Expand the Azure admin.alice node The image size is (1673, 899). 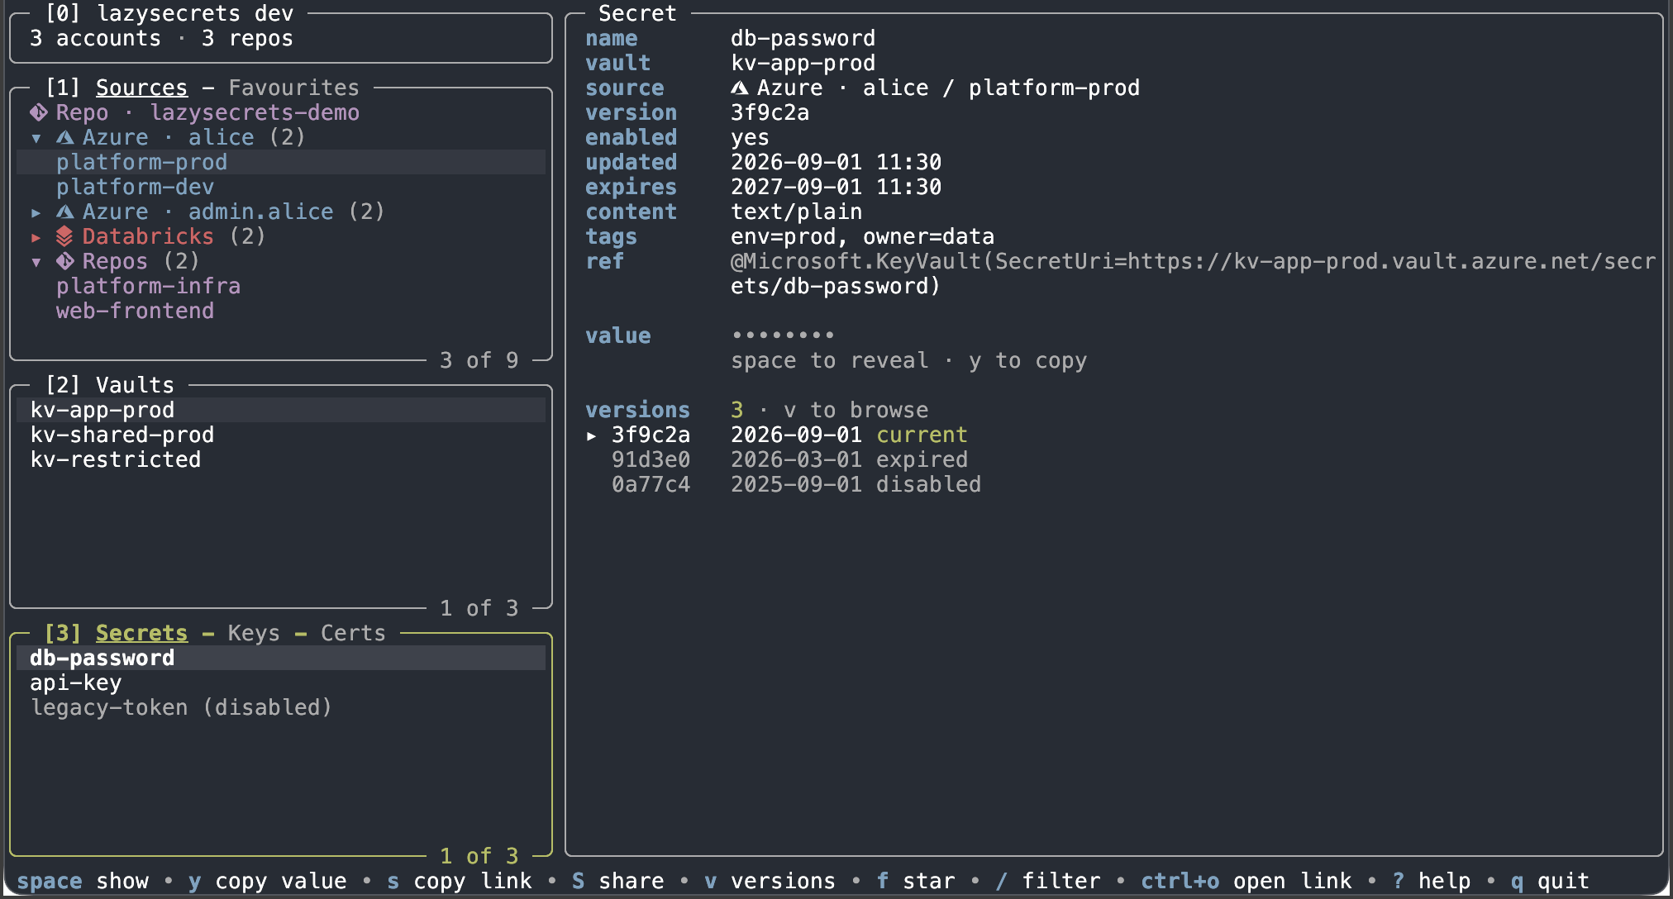pos(36,212)
